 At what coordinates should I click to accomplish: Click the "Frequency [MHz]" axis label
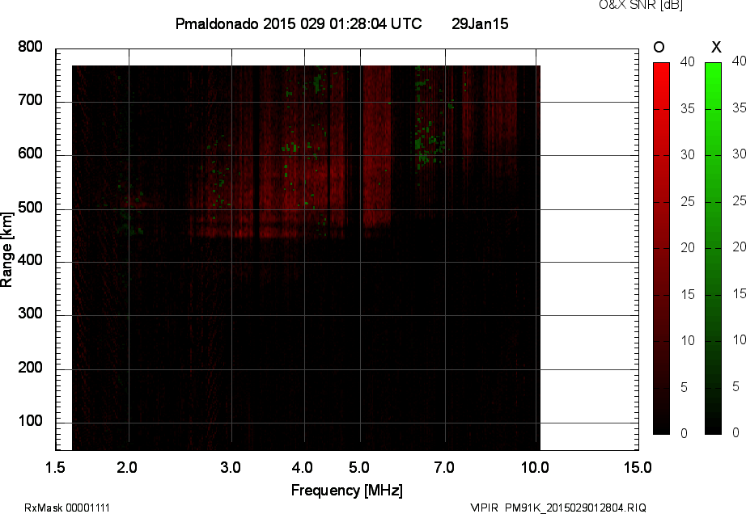pos(347,491)
